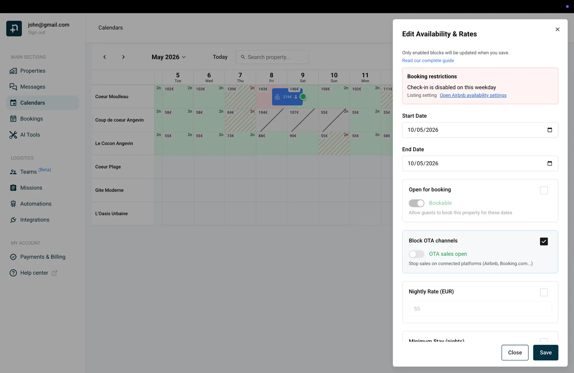Click the Help center question mark icon

(13, 273)
